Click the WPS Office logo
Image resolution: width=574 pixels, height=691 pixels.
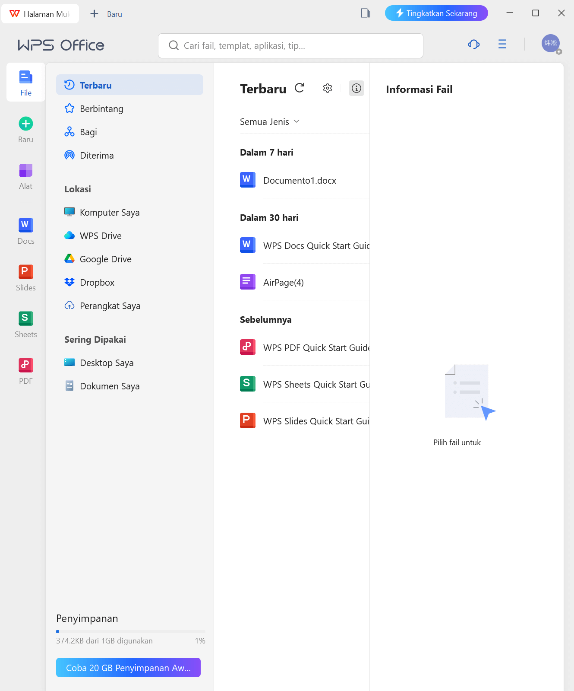coord(61,45)
